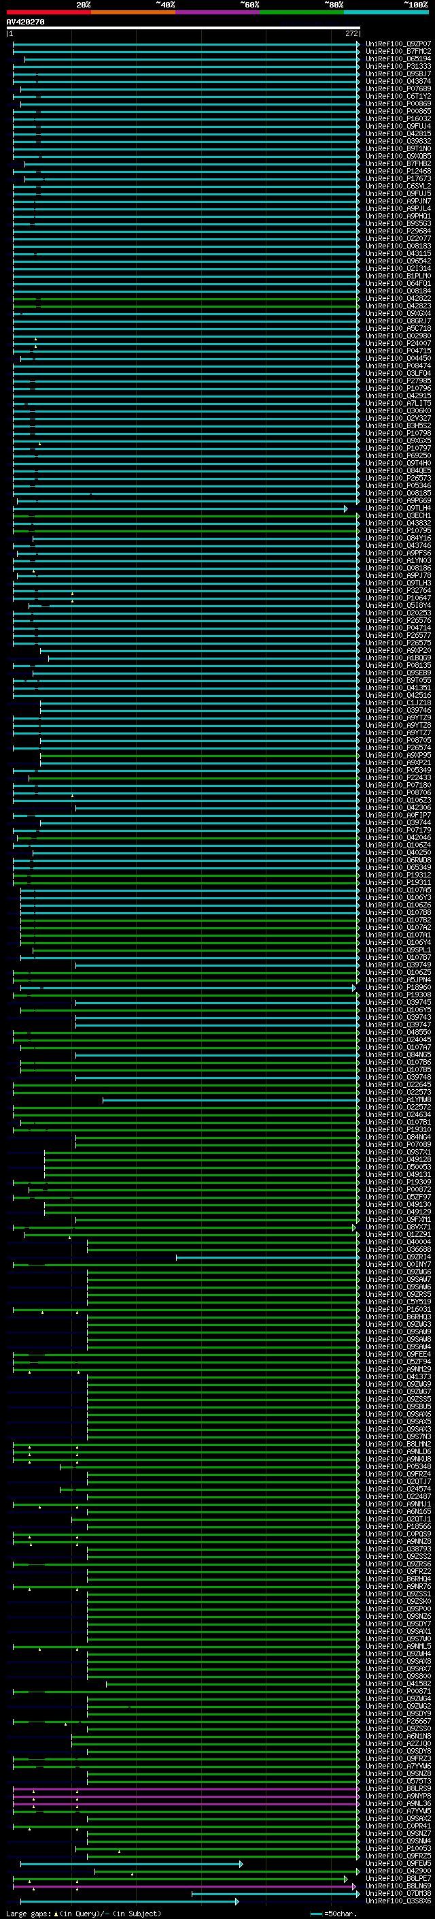Select the label UniRef100_B8LPE7

(398, 1878)
